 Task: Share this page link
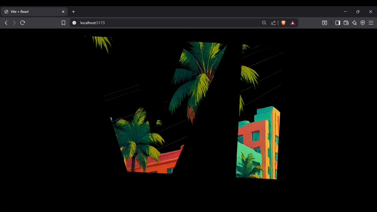pyautogui.click(x=273, y=23)
